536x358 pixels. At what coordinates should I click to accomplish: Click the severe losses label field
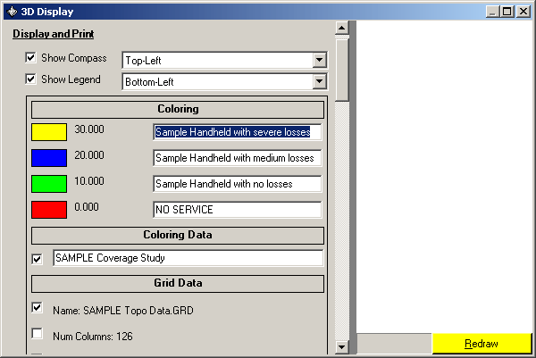238,132
